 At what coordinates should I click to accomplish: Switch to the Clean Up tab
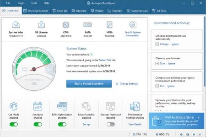pos(60,11)
